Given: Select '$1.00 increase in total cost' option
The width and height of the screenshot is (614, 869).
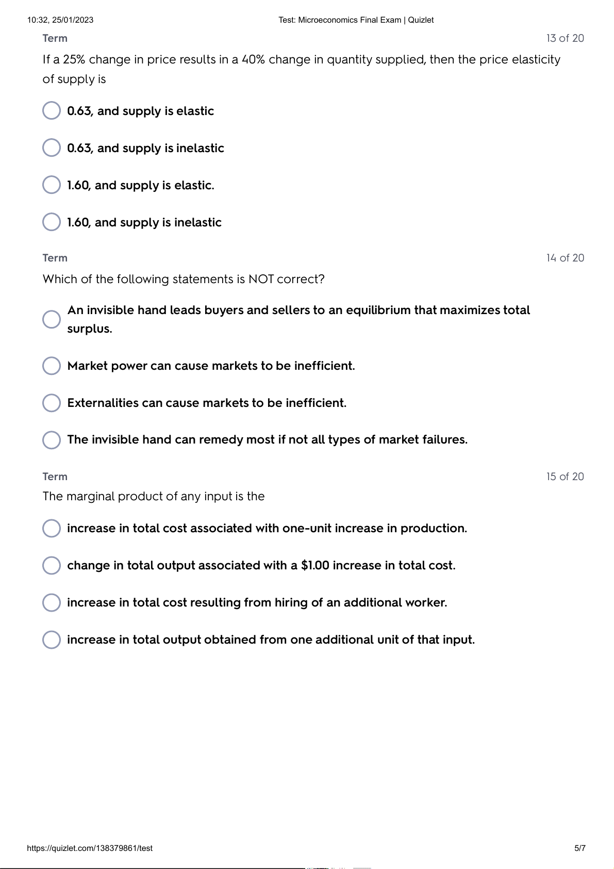Looking at the screenshot, I should [52, 565].
